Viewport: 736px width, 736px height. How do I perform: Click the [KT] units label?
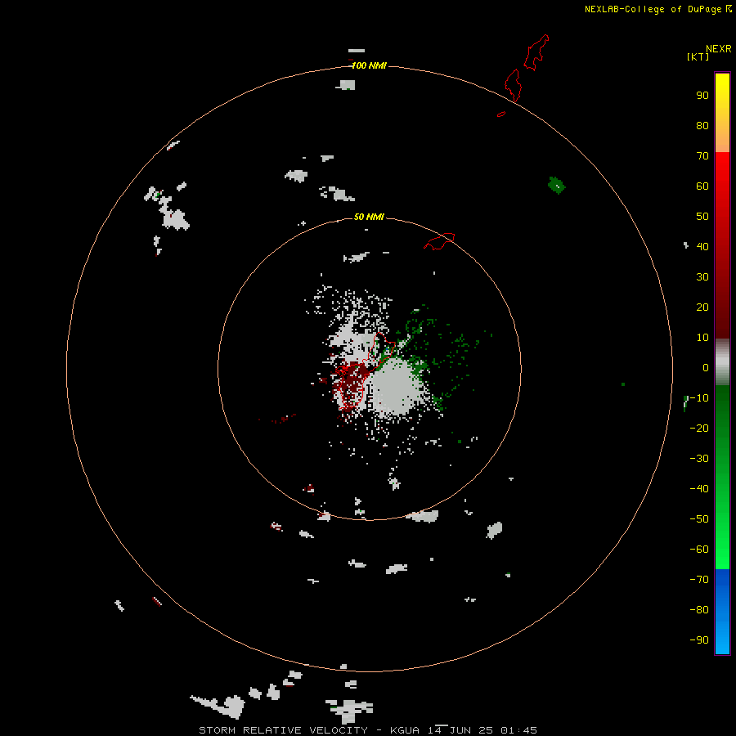tap(698, 56)
